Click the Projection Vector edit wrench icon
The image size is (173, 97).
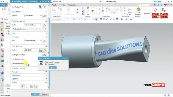click(x=44, y=25)
